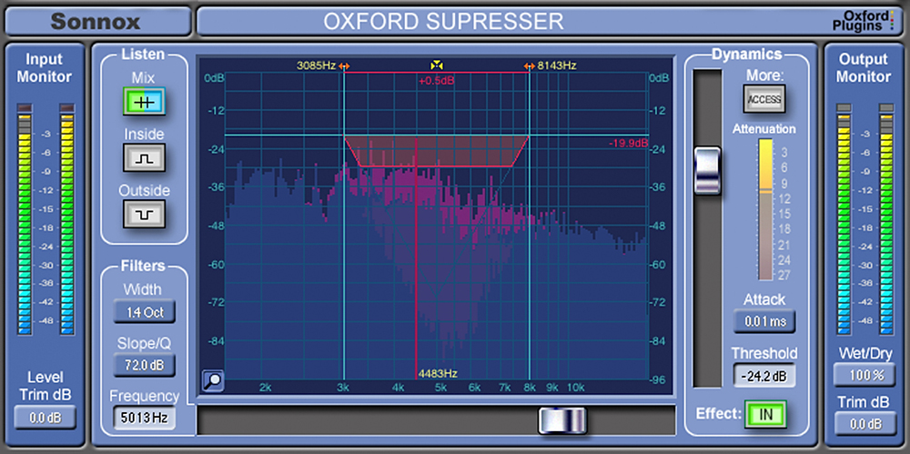Click the Slope/Q 72.0 dB field
Screen dimensions: 910x454
click(x=145, y=366)
